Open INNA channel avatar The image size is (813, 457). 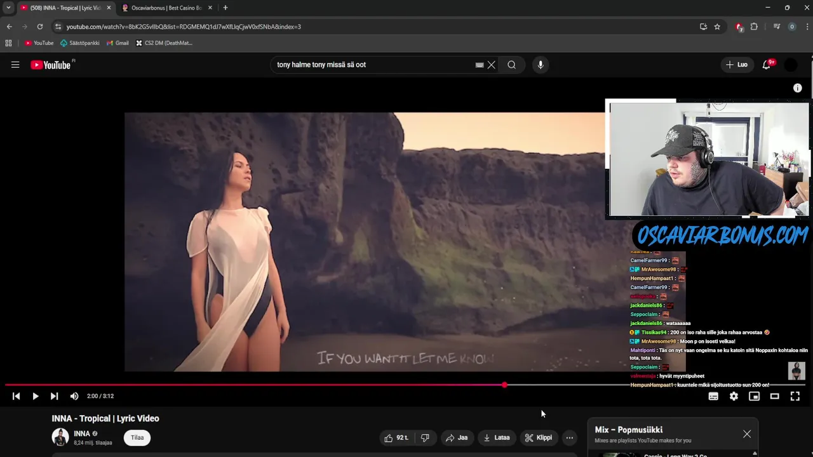(60, 437)
